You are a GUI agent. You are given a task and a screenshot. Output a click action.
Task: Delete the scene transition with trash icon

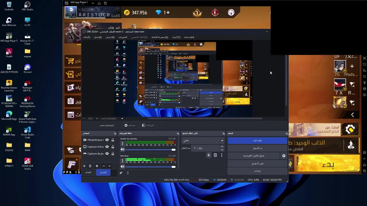click(x=215, y=155)
